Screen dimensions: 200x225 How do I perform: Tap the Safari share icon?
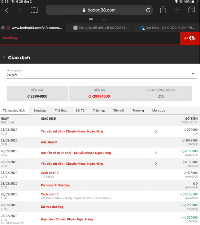click(x=163, y=10)
